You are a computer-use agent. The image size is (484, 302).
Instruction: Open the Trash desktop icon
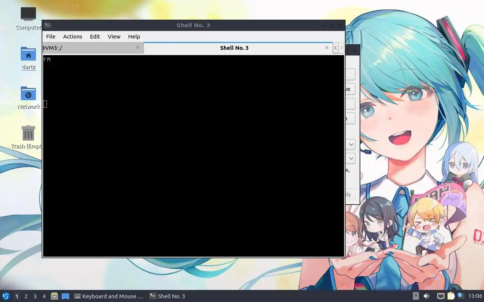[28, 137]
